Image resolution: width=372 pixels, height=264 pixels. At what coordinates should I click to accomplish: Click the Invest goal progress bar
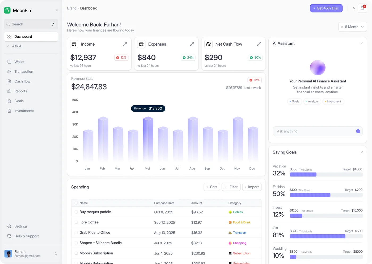pyautogui.click(x=326, y=216)
